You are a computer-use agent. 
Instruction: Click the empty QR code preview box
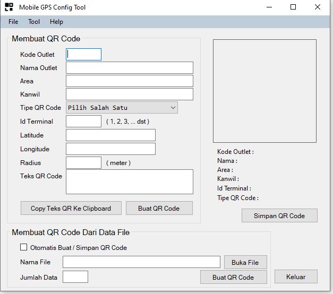point(264,90)
